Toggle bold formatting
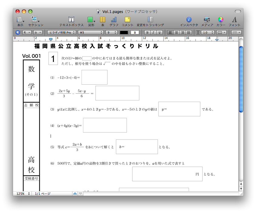257x213 pixels. 147,33
